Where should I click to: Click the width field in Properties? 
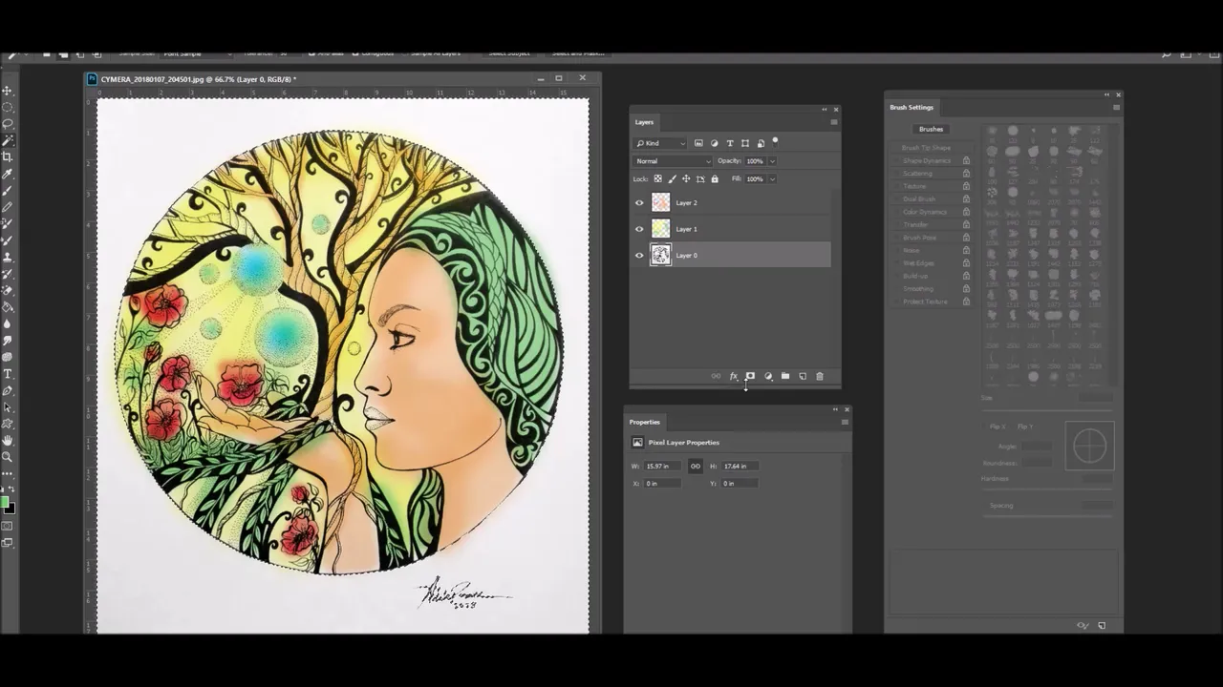pos(662,466)
